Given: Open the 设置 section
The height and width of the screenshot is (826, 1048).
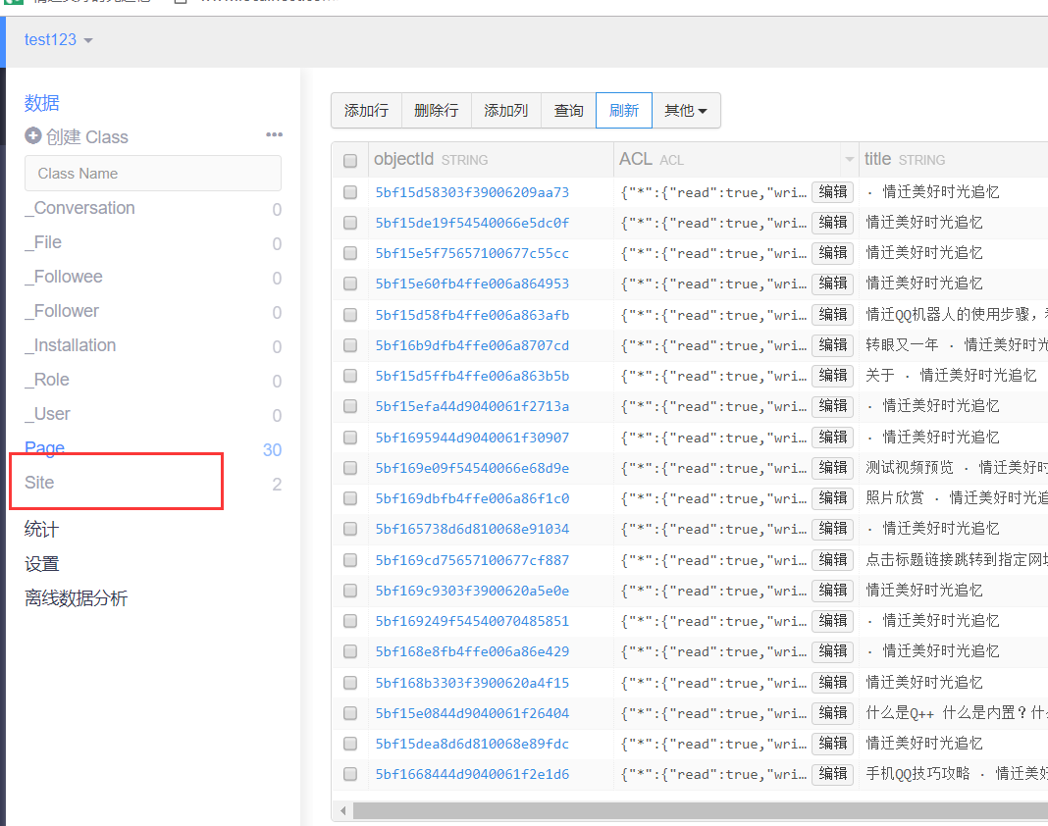Looking at the screenshot, I should click(41, 564).
